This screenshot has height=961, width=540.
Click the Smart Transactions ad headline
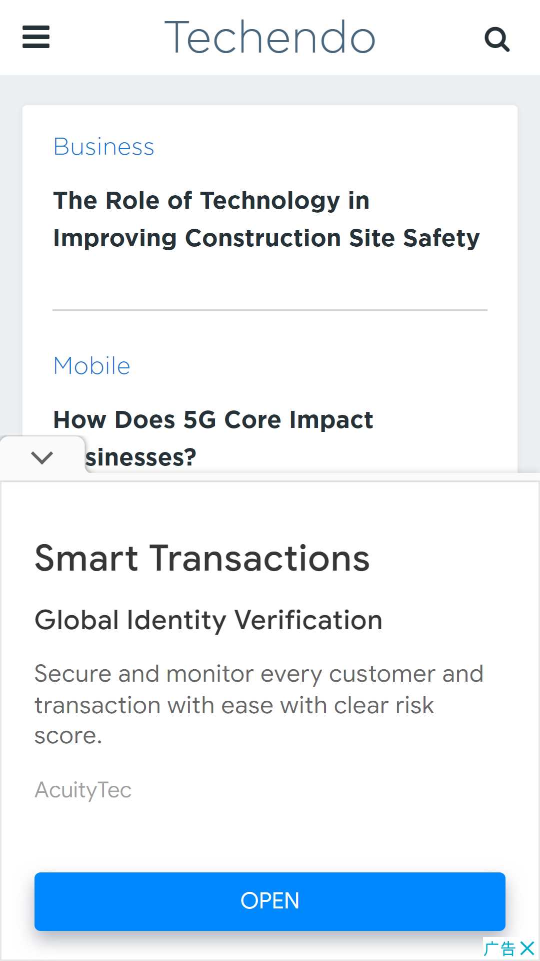202,558
